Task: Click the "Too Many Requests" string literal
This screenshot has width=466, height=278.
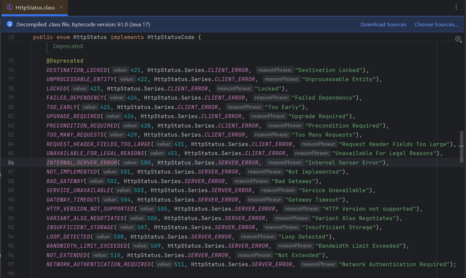Action: 324,135
